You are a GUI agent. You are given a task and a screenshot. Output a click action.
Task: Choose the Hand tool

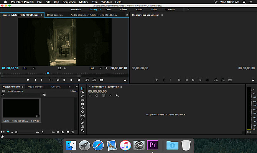tap(82, 126)
